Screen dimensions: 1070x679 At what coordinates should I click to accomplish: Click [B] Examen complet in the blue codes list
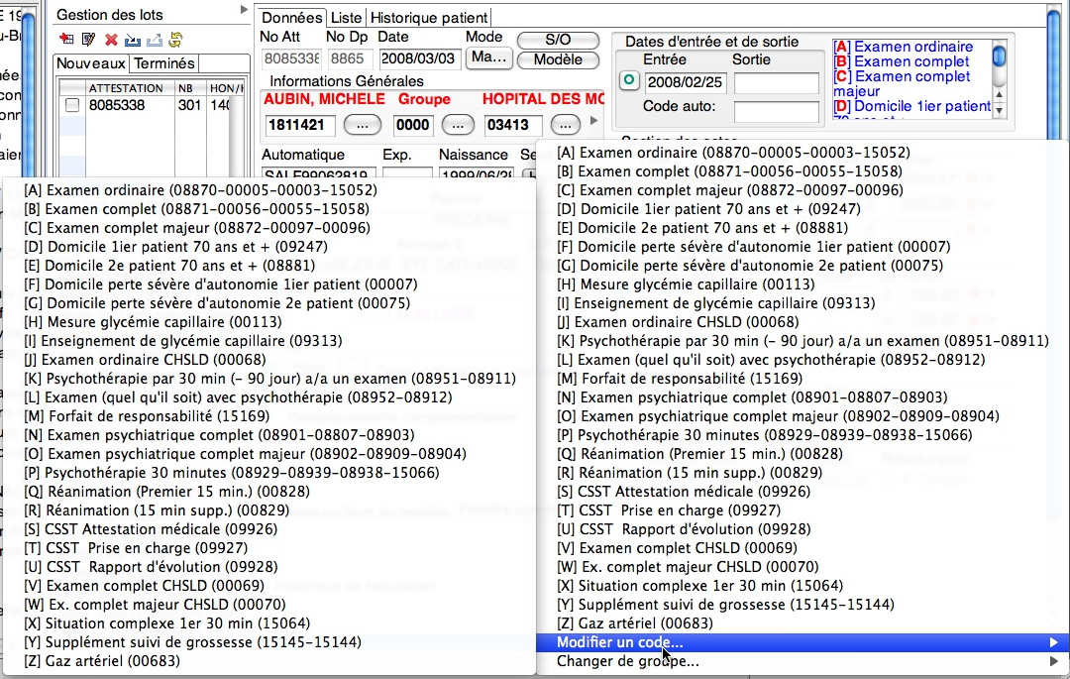(901, 61)
